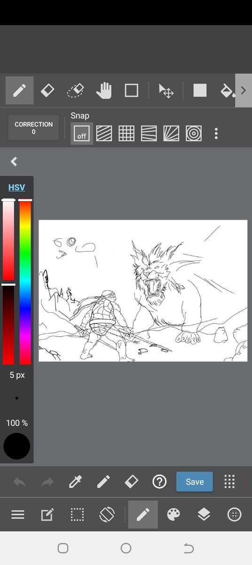This screenshot has height=565, width=252.
Task: Open the Help question mark
Action: 159,482
